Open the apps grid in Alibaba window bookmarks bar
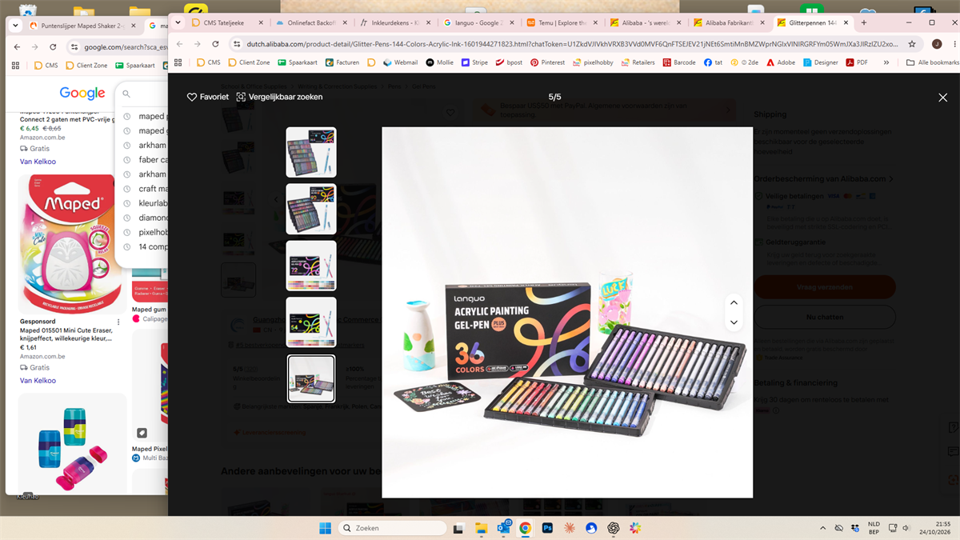 point(178,62)
